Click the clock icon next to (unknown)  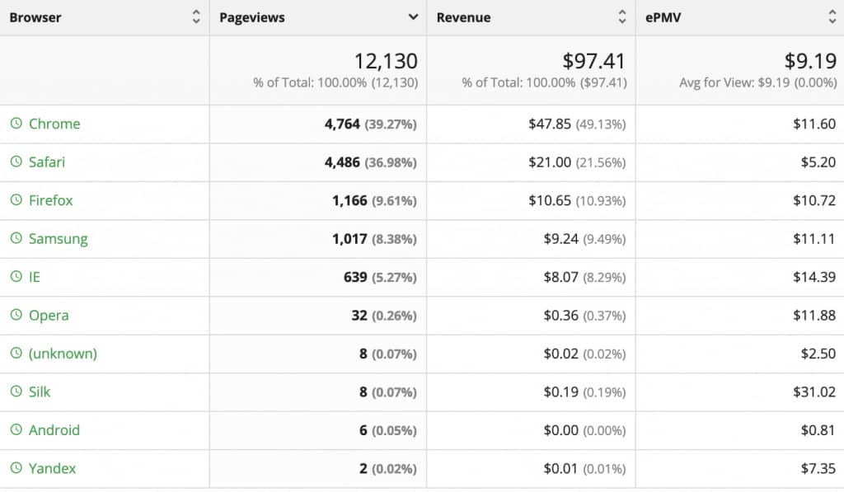(x=18, y=354)
